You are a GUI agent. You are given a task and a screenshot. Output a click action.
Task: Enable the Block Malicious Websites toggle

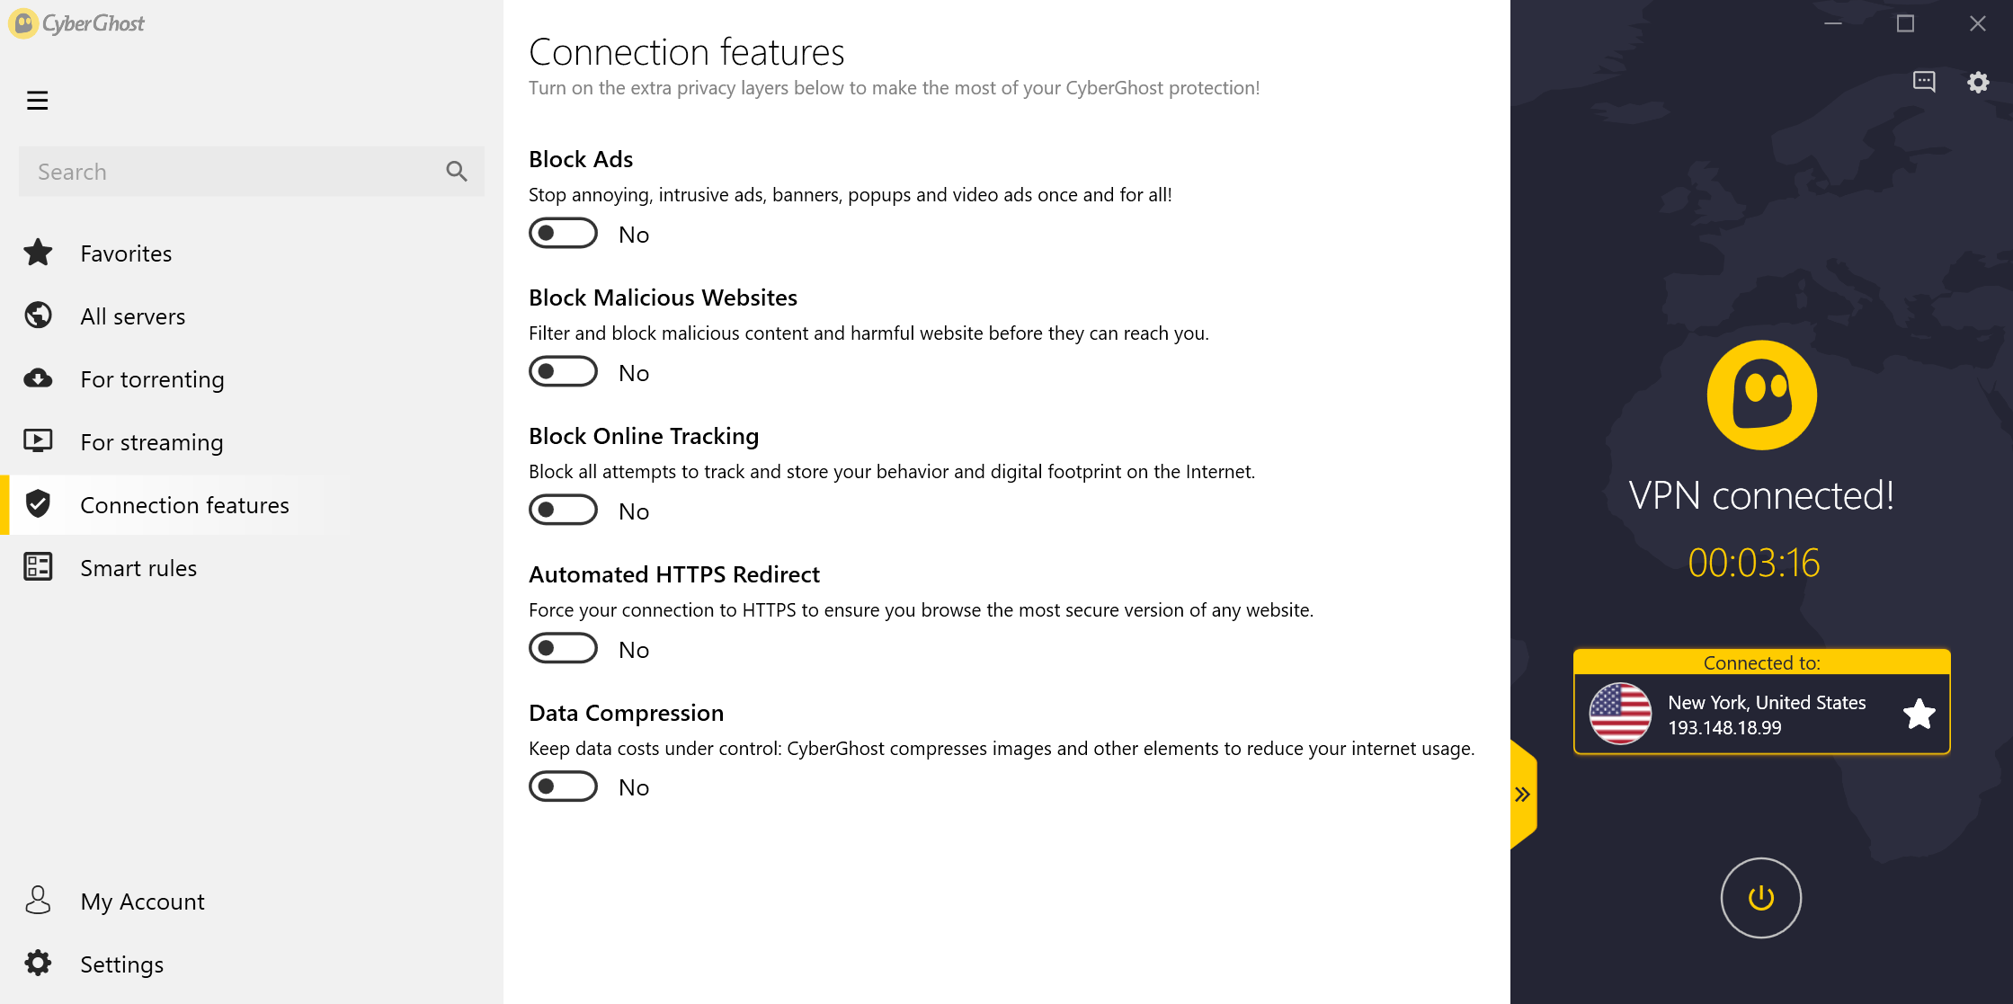point(562,371)
